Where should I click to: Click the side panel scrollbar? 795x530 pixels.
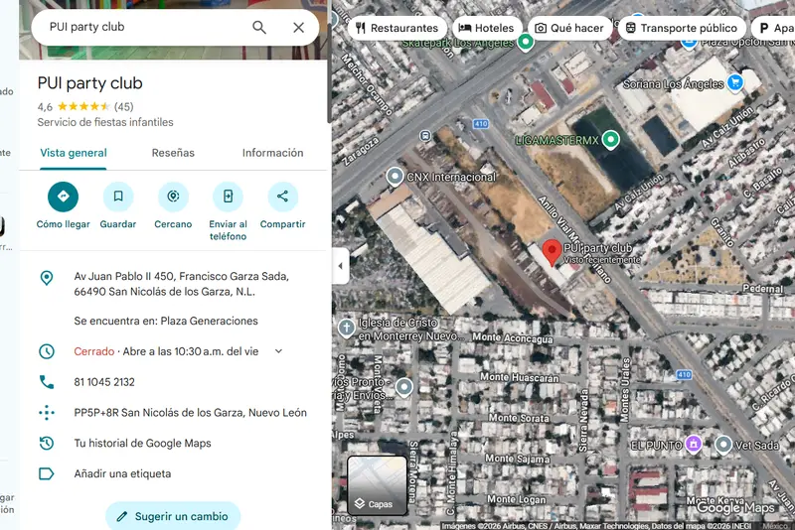329,70
